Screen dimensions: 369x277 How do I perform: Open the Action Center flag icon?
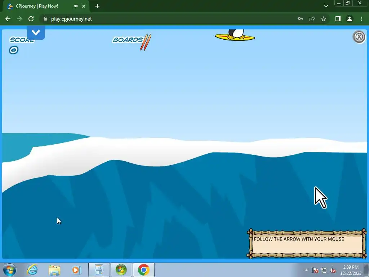click(x=315, y=270)
